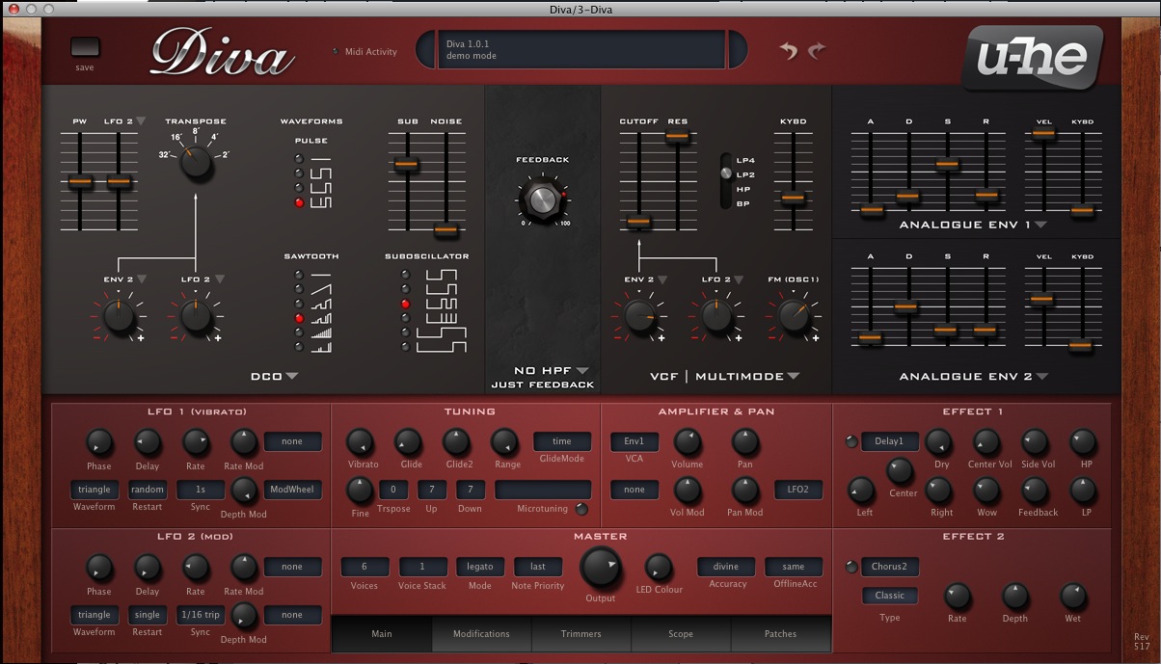Select the bottom Suboscillator waveform LED
1161x664 pixels.
[405, 347]
